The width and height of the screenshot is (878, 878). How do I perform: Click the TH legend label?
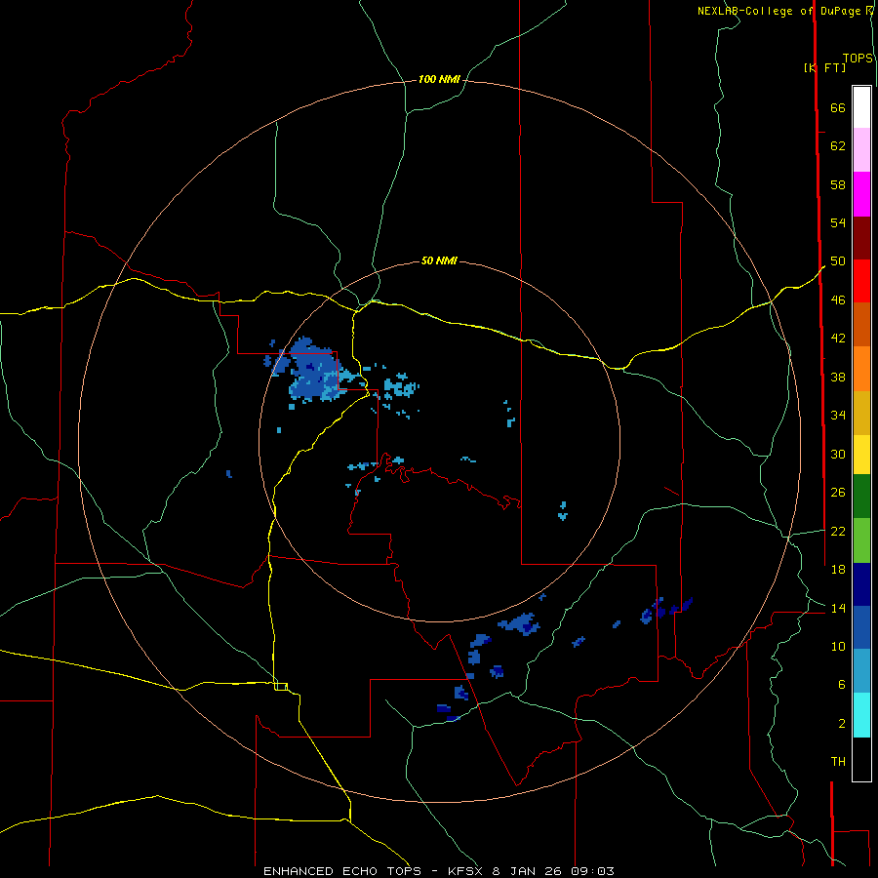point(838,762)
